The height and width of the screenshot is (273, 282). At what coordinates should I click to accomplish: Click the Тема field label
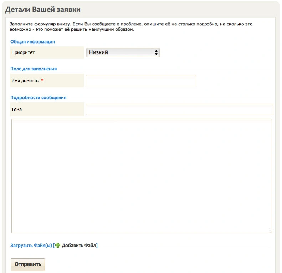(16, 109)
